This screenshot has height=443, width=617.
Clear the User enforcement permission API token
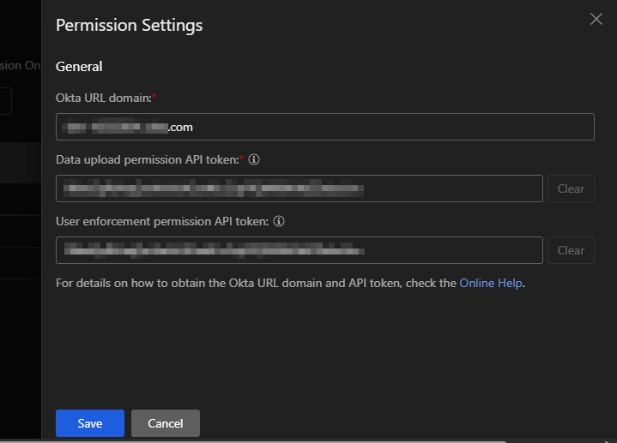571,250
